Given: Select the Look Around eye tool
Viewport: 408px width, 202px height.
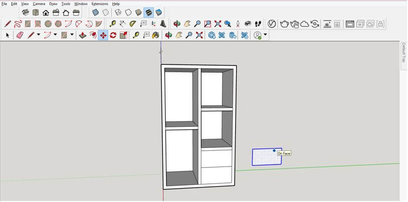Looking at the screenshot, I should 248,24.
